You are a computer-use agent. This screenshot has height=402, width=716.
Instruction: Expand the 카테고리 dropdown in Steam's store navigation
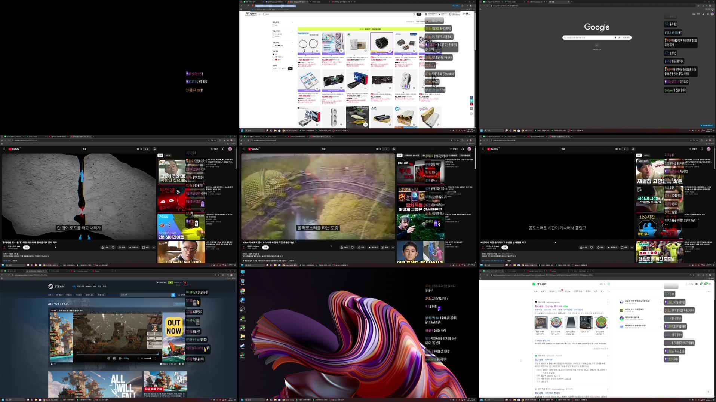70,295
